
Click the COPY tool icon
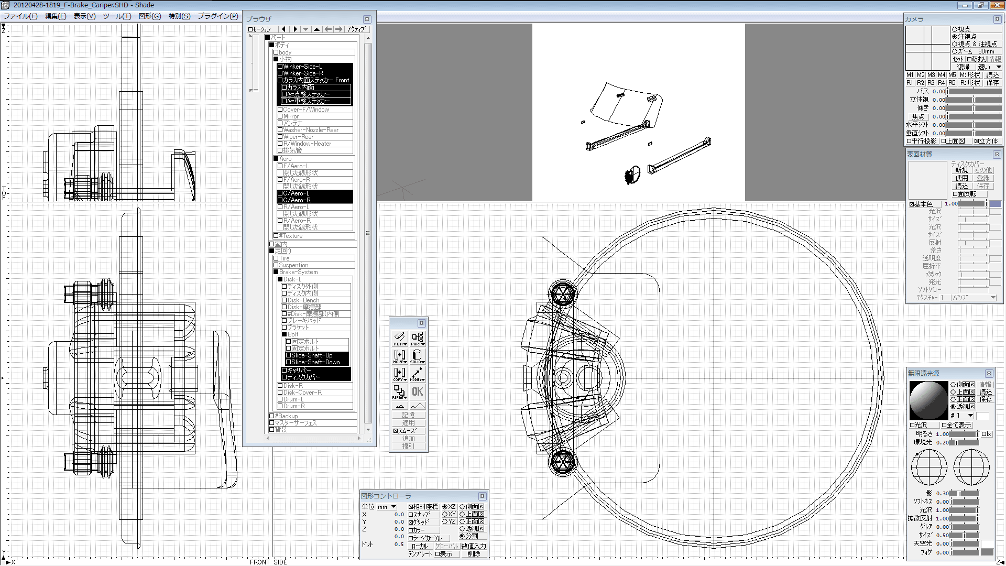click(x=400, y=374)
